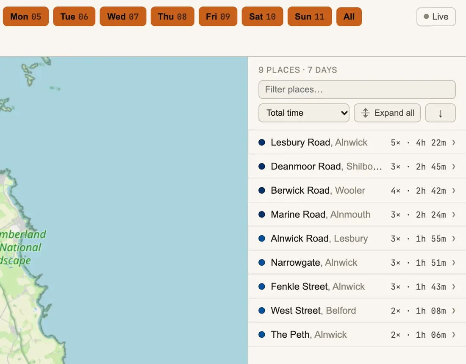The width and height of the screenshot is (466, 364).
Task: Click the Narrowgate color dot
Action: (262, 263)
